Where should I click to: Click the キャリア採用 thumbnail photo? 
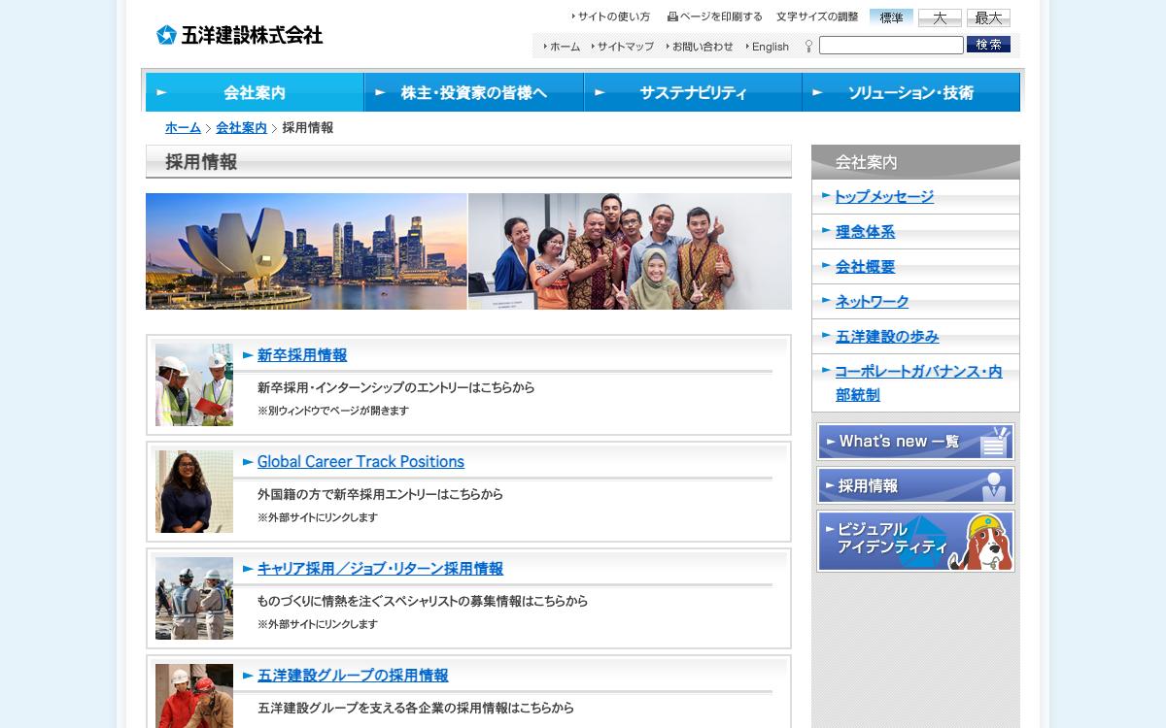pyautogui.click(x=194, y=598)
